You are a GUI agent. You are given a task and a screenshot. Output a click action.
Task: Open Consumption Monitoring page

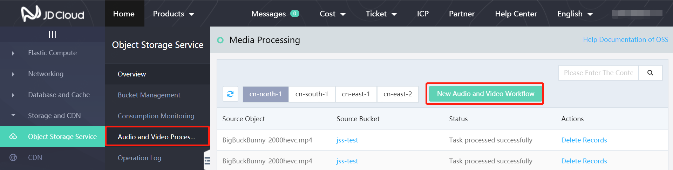158,116
